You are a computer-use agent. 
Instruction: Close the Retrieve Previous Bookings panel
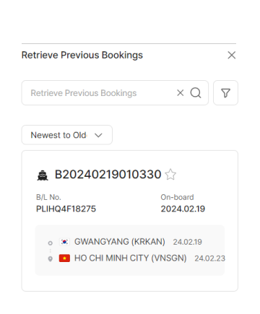(x=232, y=55)
